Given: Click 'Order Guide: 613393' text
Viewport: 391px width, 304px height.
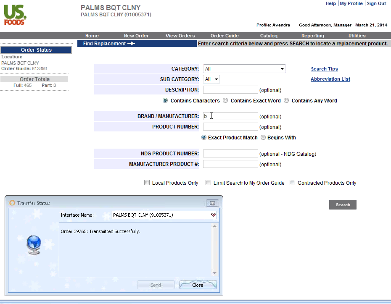Looking at the screenshot, I should tap(24, 68).
